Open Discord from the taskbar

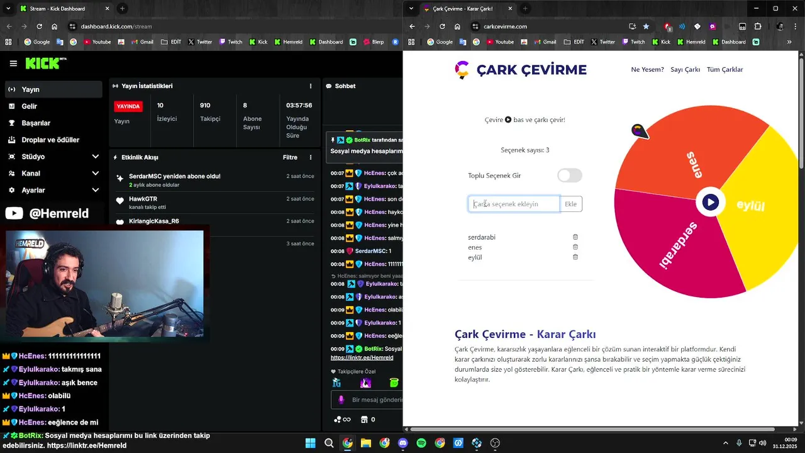click(x=403, y=443)
